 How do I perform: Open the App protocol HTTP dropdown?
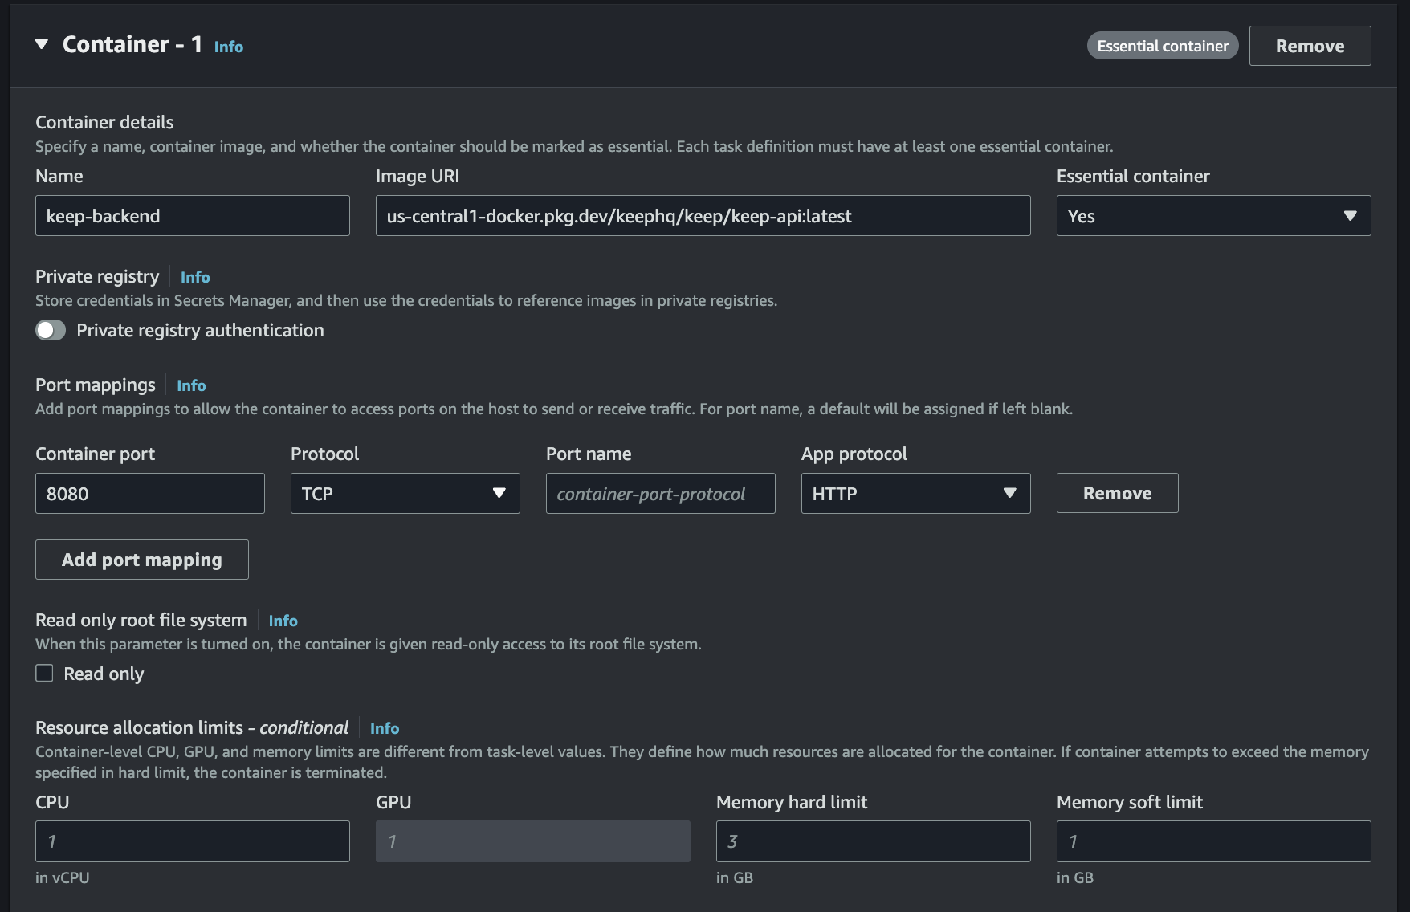(x=915, y=493)
